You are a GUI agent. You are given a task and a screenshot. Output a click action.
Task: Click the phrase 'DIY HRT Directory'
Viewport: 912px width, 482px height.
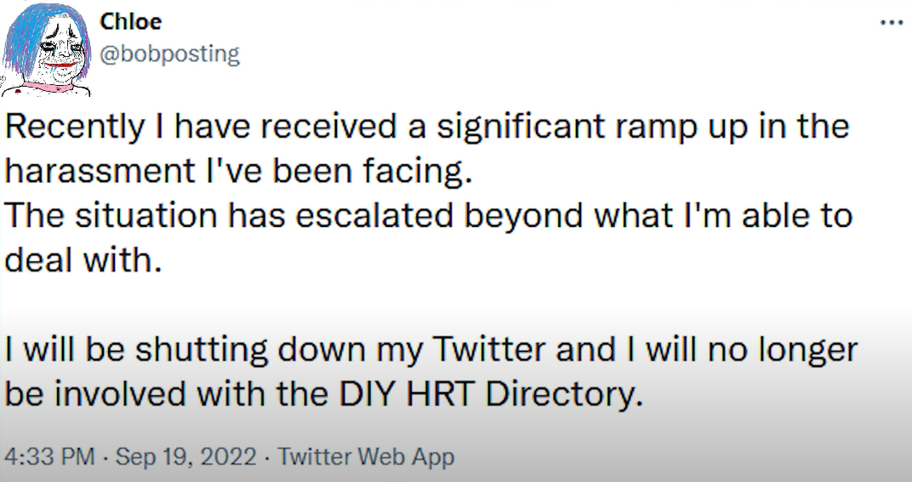(x=491, y=394)
